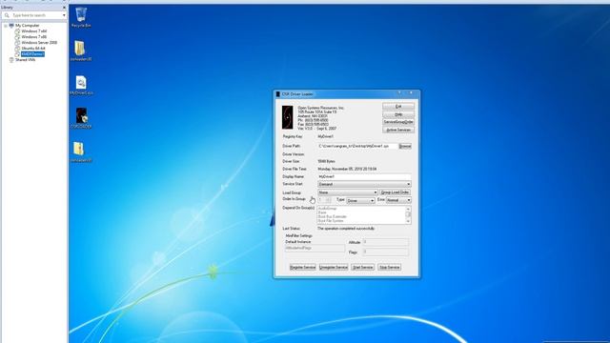The height and width of the screenshot is (343, 610).
Task: Open the Type dropdown
Action: [x=360, y=200]
